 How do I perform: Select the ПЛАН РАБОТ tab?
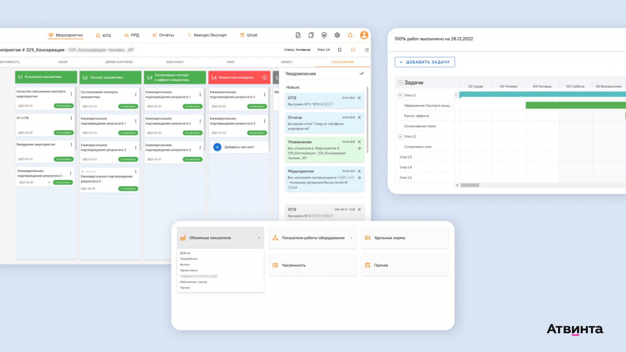click(175, 62)
